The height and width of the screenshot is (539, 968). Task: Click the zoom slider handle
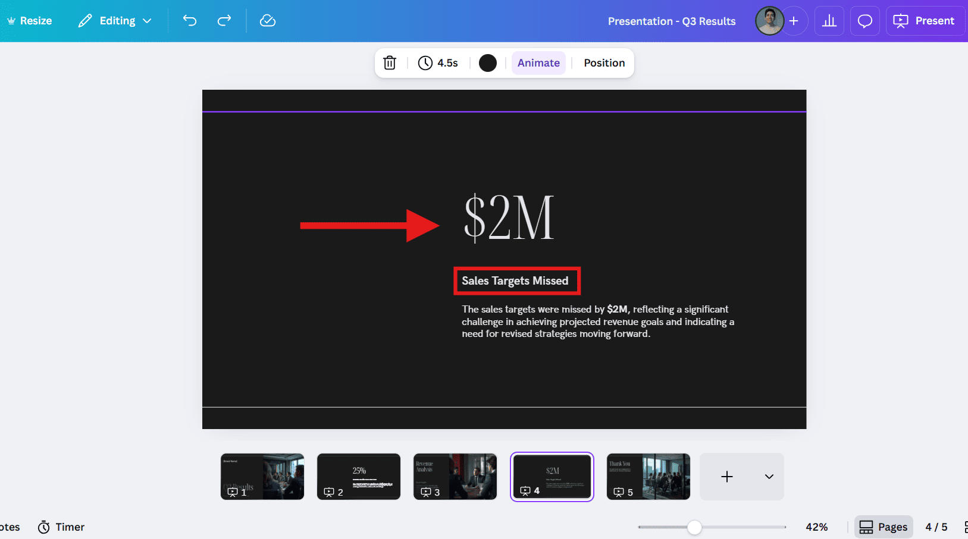tap(694, 527)
